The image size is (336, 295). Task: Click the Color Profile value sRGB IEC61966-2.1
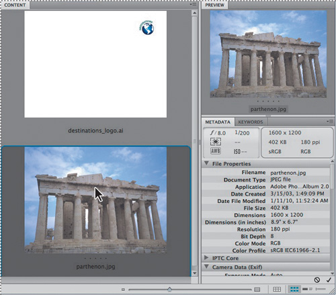pyautogui.click(x=295, y=250)
